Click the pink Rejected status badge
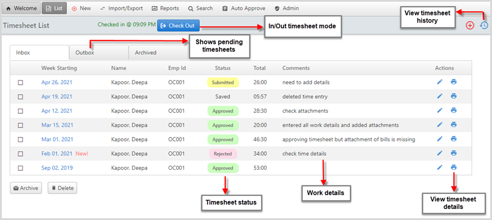492x220 pixels. pos(223,154)
